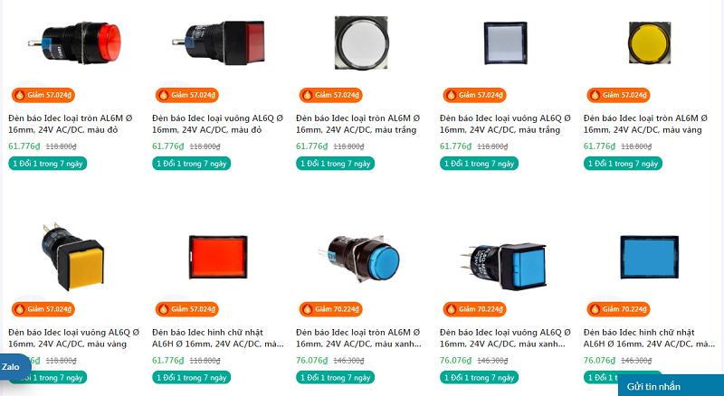Select the white square AL6Q lamp thumbnail
Screen dimensions: 724x396
[506, 42]
